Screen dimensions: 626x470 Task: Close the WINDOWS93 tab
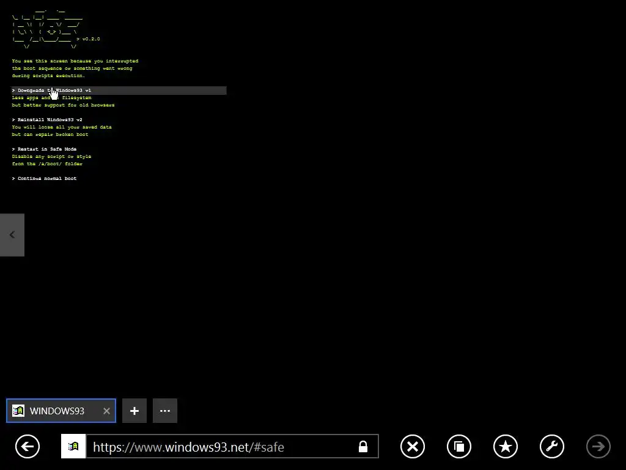[106, 411]
